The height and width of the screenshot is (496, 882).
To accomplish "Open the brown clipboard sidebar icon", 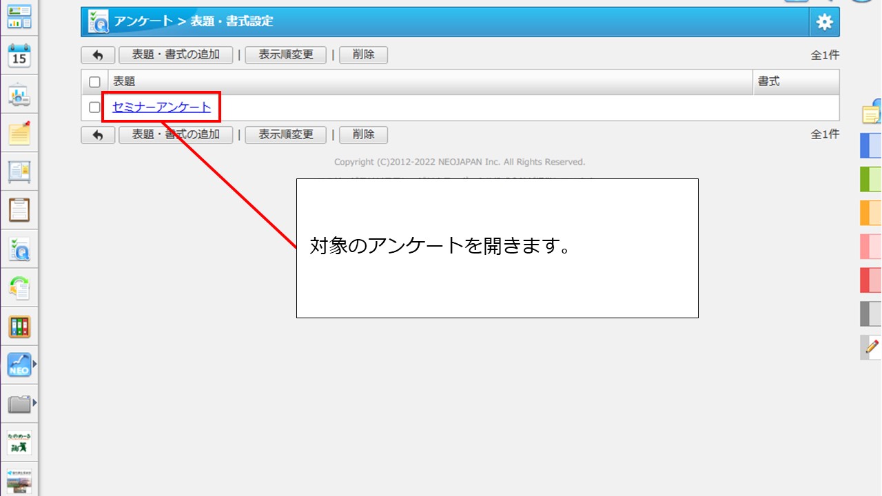I will (x=19, y=209).
